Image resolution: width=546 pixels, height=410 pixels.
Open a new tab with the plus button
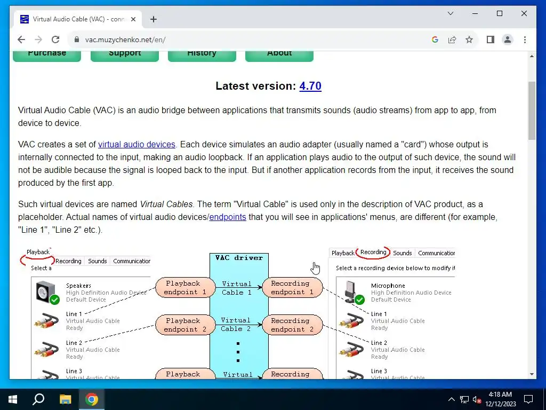tap(153, 19)
